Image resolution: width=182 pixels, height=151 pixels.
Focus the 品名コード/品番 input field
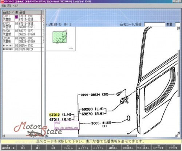click(155, 25)
